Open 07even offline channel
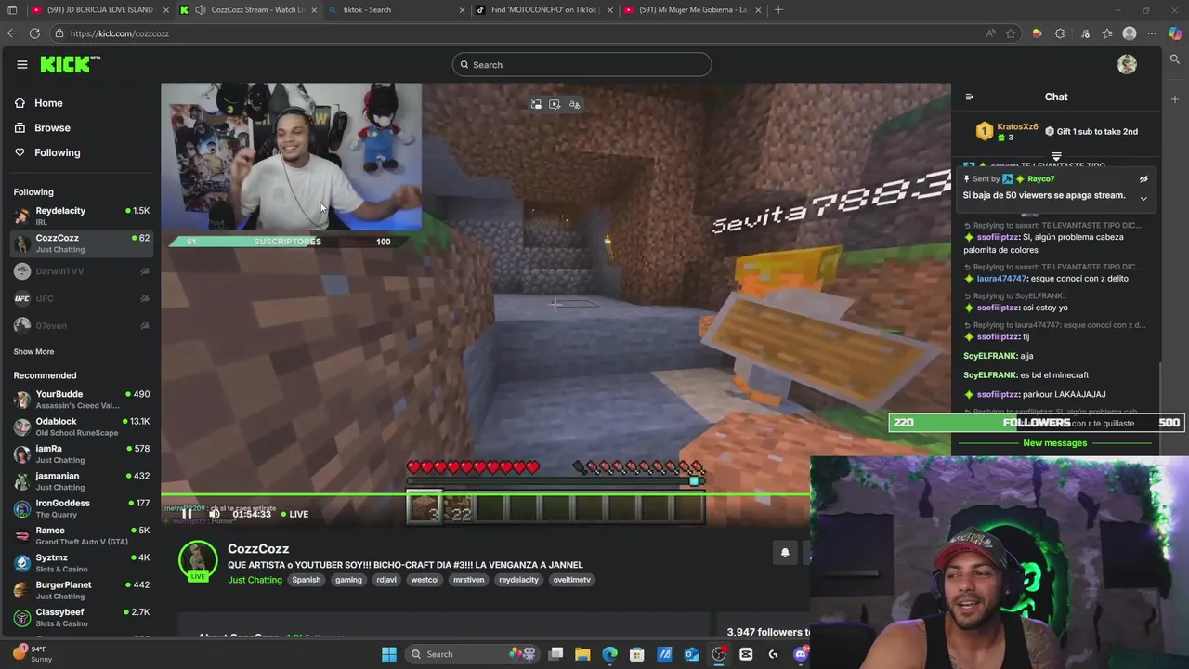 point(82,325)
